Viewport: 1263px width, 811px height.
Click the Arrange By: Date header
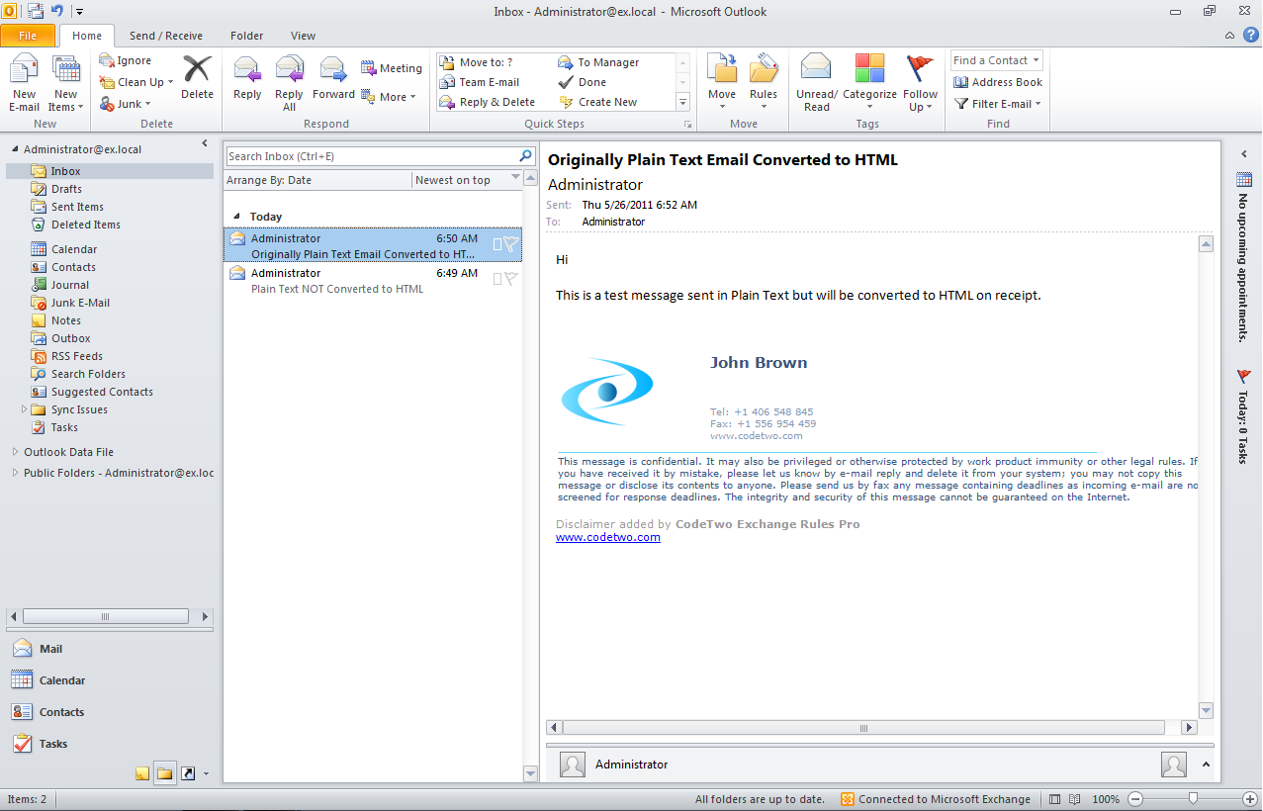click(x=317, y=180)
